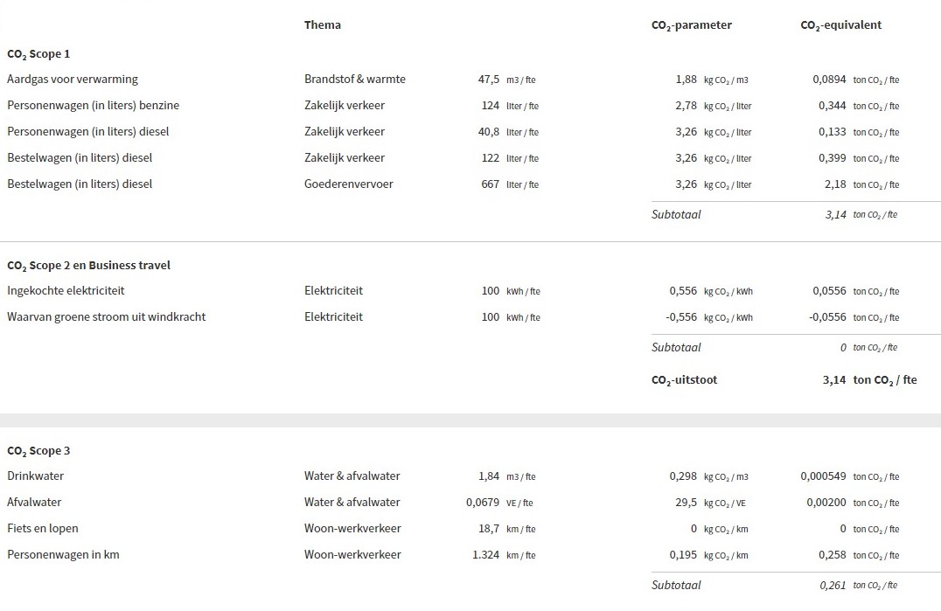Click the Goederenvervoer theme cell
Viewport: 941px width, 611px height.
pos(349,184)
